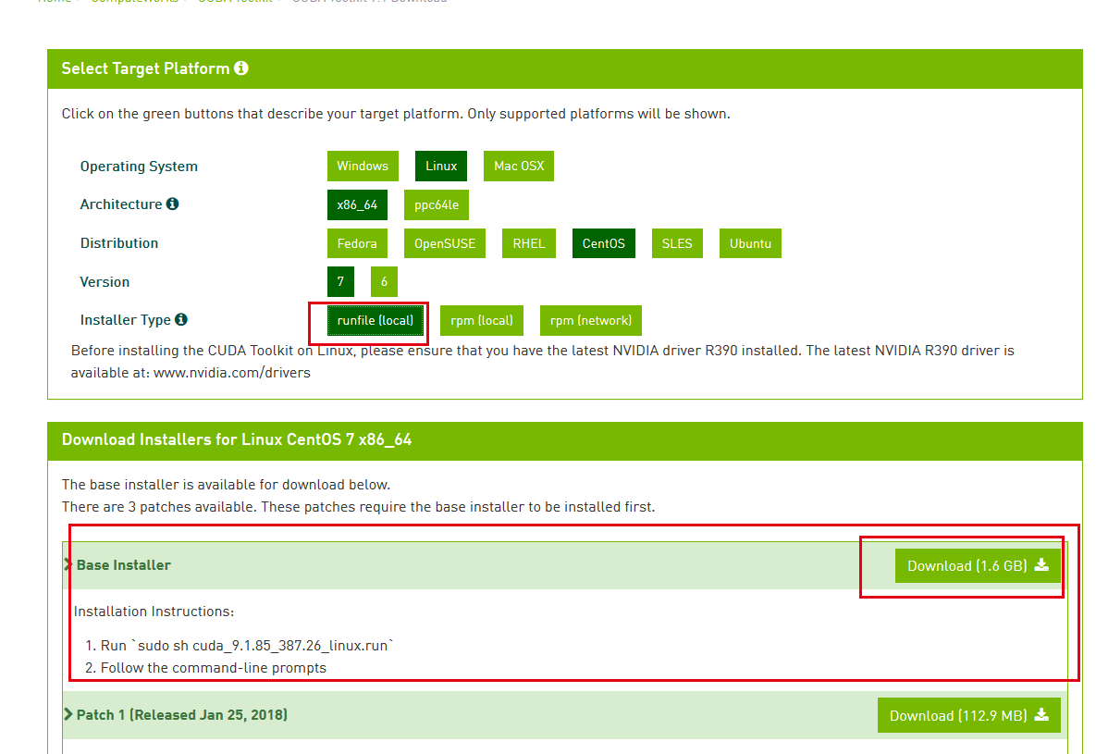1096x754 pixels.
Task: Choose rpm (network) installer type
Action: tap(591, 320)
